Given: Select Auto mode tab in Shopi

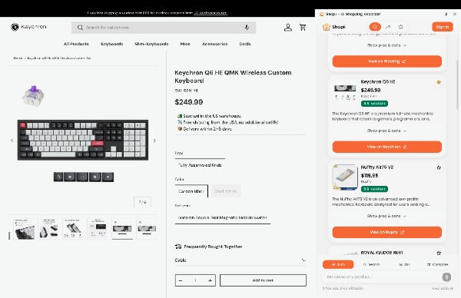Looking at the screenshot, I should pyautogui.click(x=338, y=264).
